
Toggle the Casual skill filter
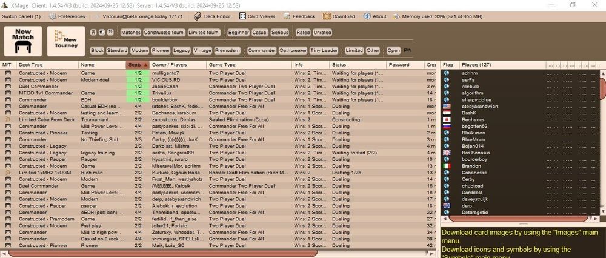pyautogui.click(x=260, y=33)
